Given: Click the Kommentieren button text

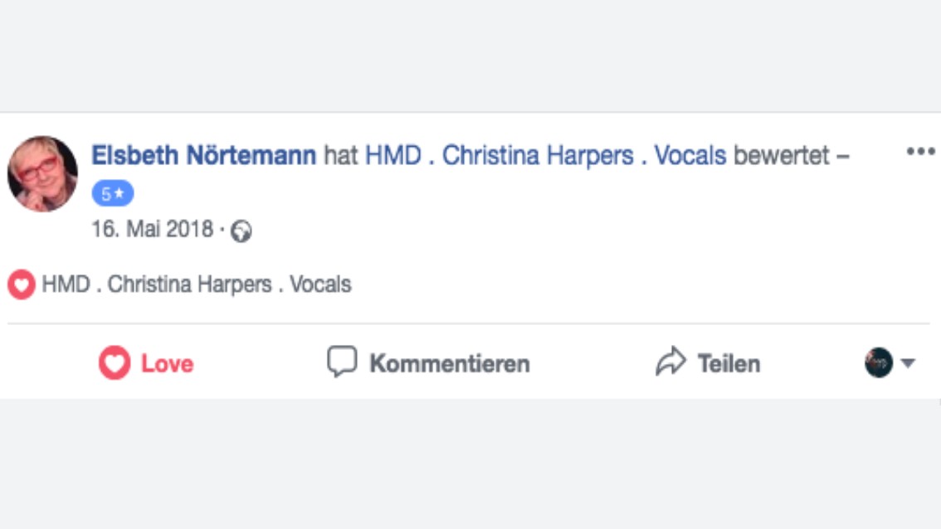Looking at the screenshot, I should pyautogui.click(x=450, y=363).
